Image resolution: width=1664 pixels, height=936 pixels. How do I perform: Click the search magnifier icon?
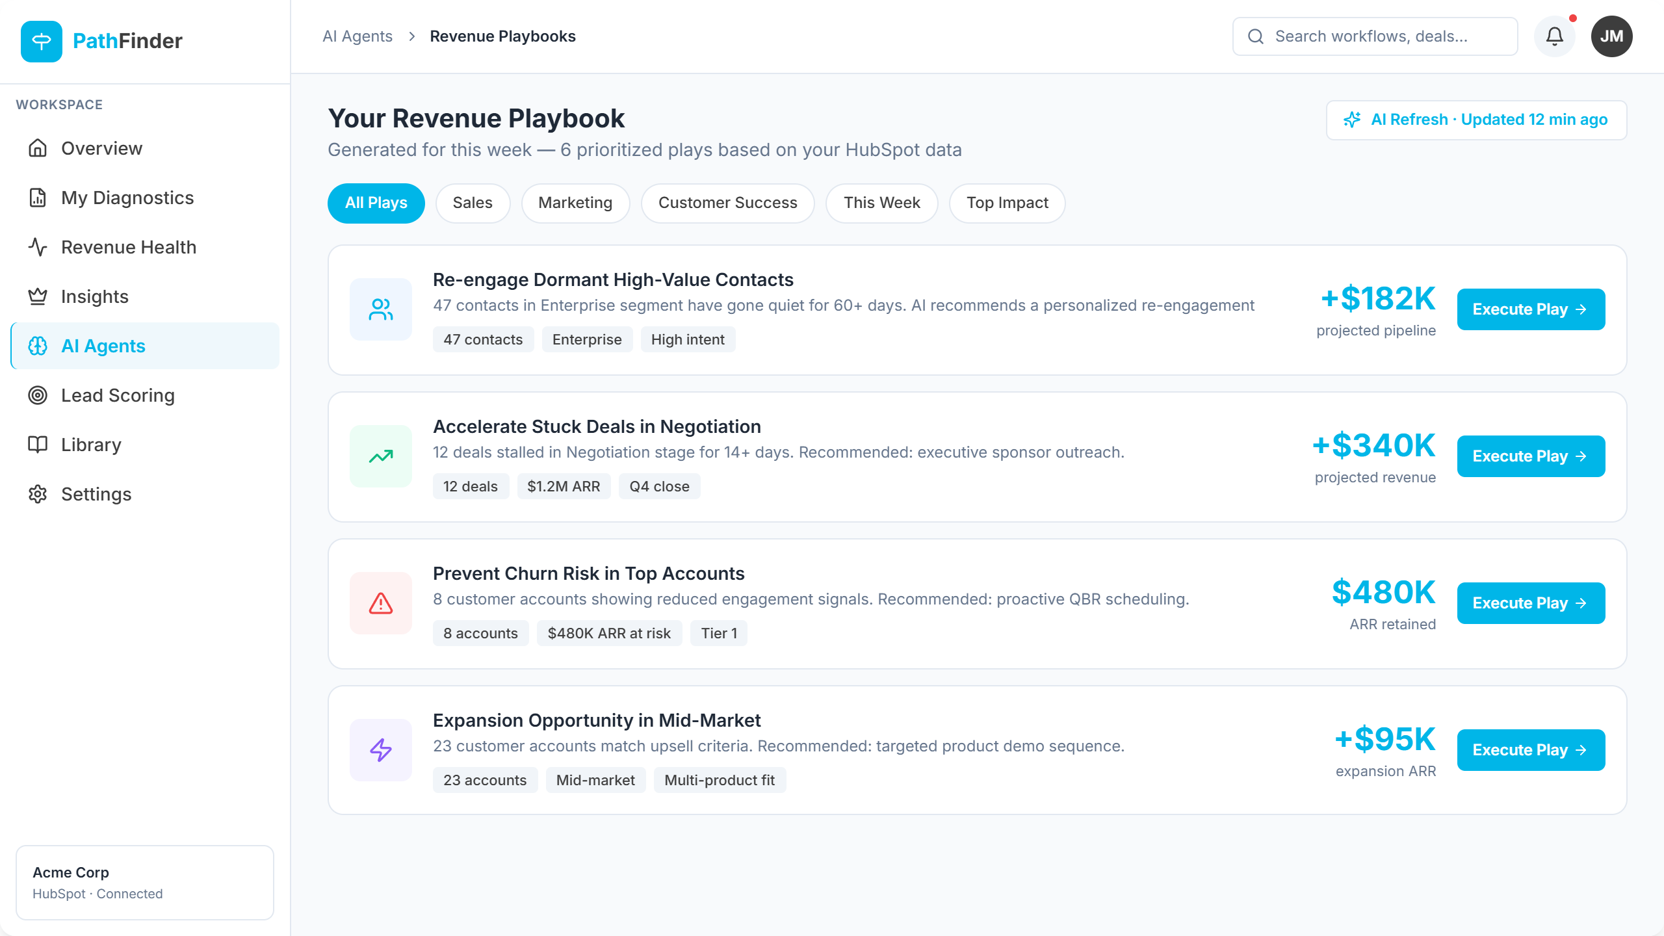pyautogui.click(x=1256, y=36)
